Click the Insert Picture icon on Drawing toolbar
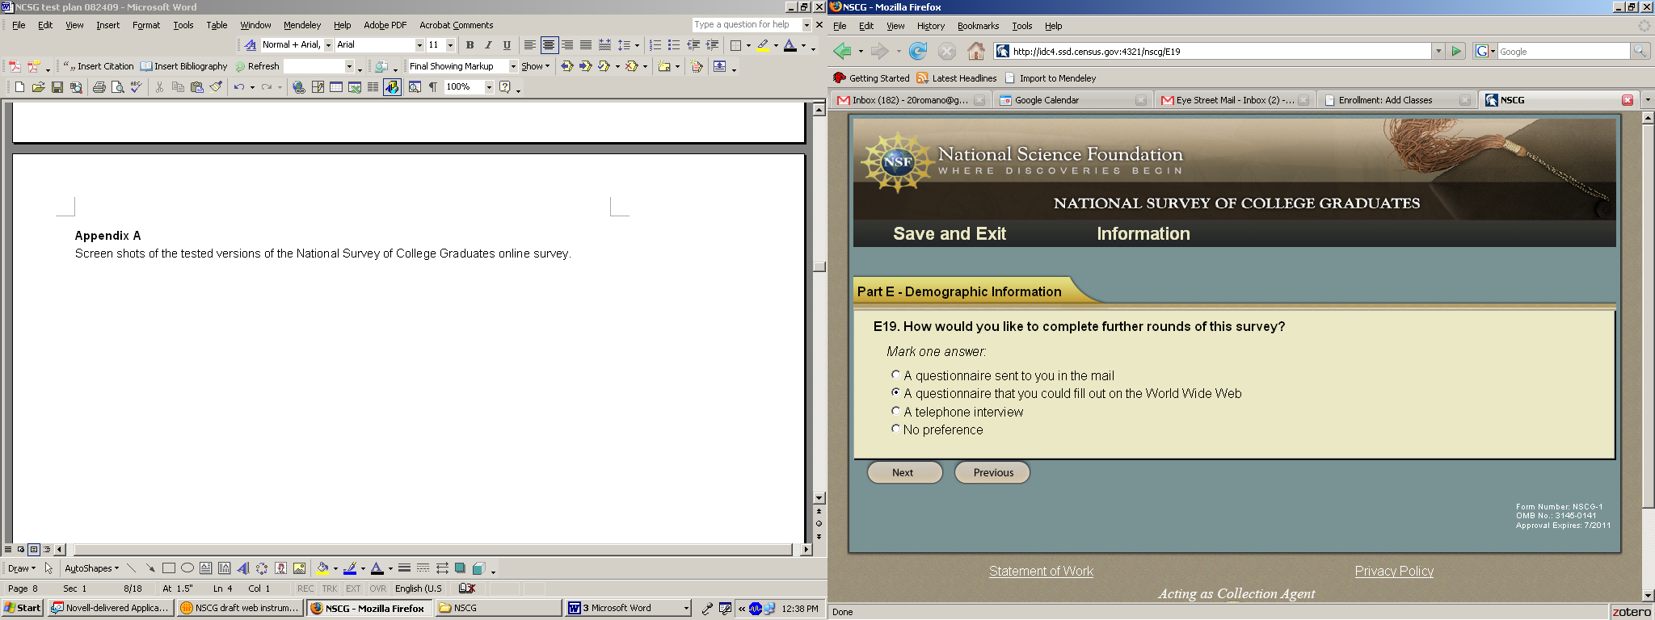The height and width of the screenshot is (620, 1655). [x=299, y=568]
